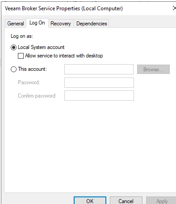Click the Confirm password input field
The width and height of the screenshot is (176, 204).
coord(99,96)
